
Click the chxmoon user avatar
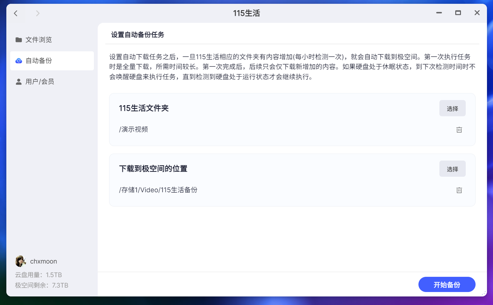21,261
